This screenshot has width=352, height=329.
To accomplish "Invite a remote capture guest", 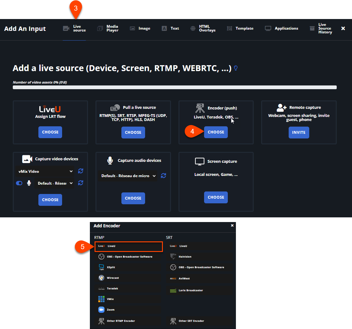I will tap(299, 133).
